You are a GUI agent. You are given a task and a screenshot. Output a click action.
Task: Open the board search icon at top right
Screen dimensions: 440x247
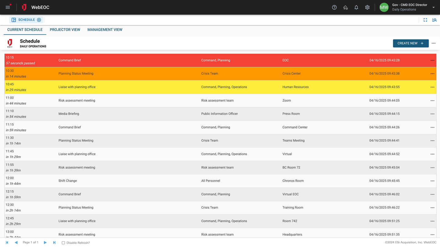click(434, 20)
